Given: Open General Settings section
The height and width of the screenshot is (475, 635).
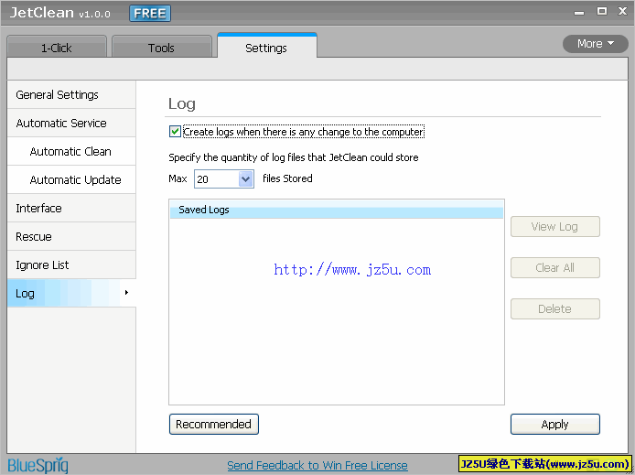Looking at the screenshot, I should pyautogui.click(x=71, y=95).
